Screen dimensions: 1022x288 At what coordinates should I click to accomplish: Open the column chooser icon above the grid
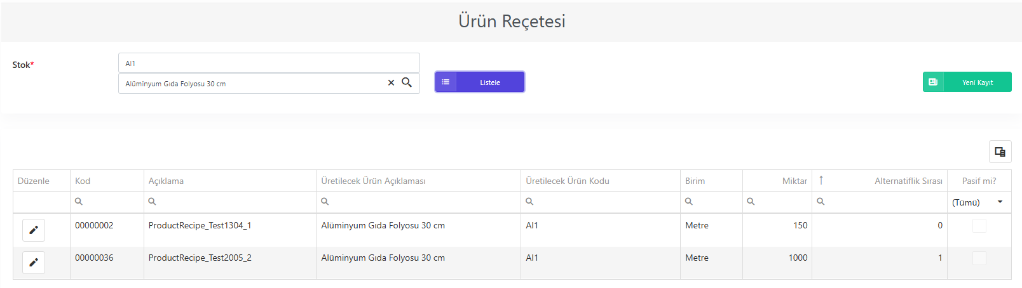(1000, 152)
